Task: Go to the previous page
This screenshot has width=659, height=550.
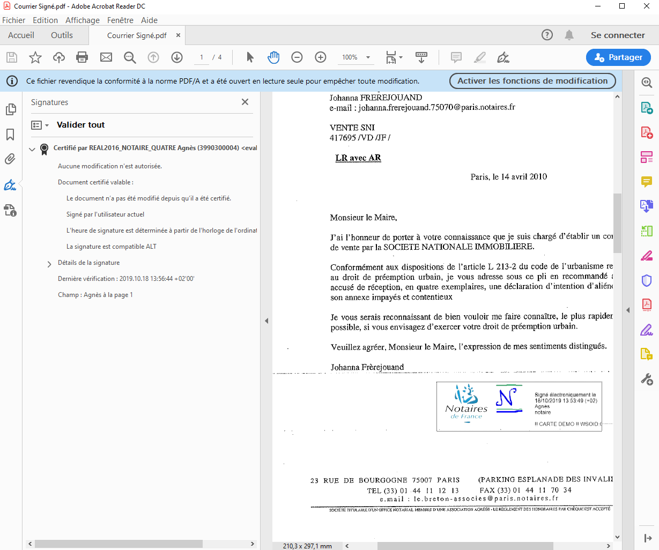Action: [x=153, y=57]
